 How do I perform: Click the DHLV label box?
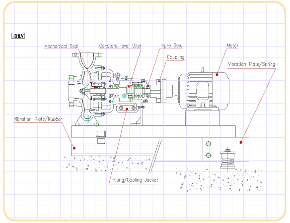(18, 36)
